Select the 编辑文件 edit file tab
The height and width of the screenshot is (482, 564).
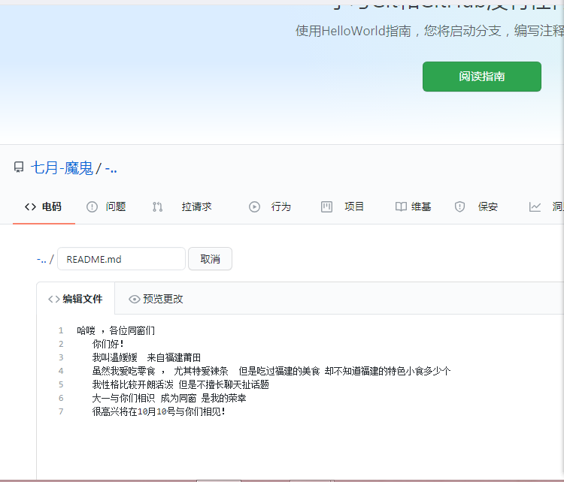point(75,299)
